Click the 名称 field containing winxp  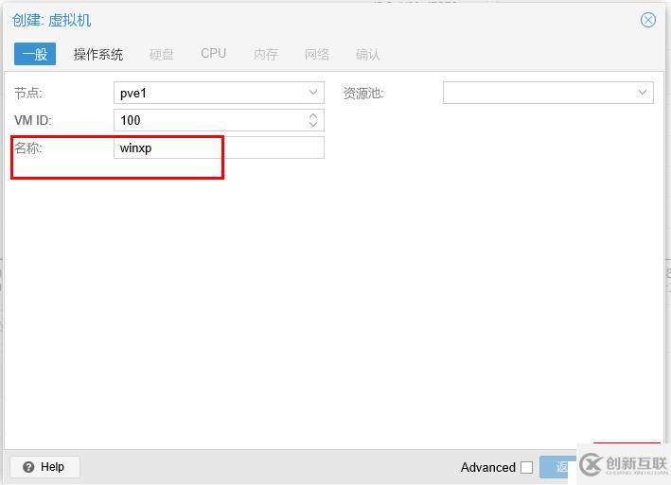click(219, 147)
